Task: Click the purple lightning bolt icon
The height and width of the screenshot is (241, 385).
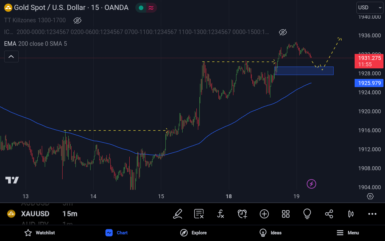Action: [x=311, y=183]
